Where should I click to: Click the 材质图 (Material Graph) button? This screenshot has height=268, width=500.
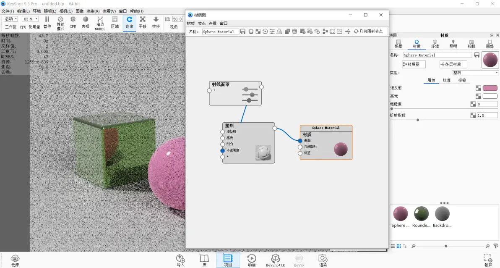pos(414,64)
